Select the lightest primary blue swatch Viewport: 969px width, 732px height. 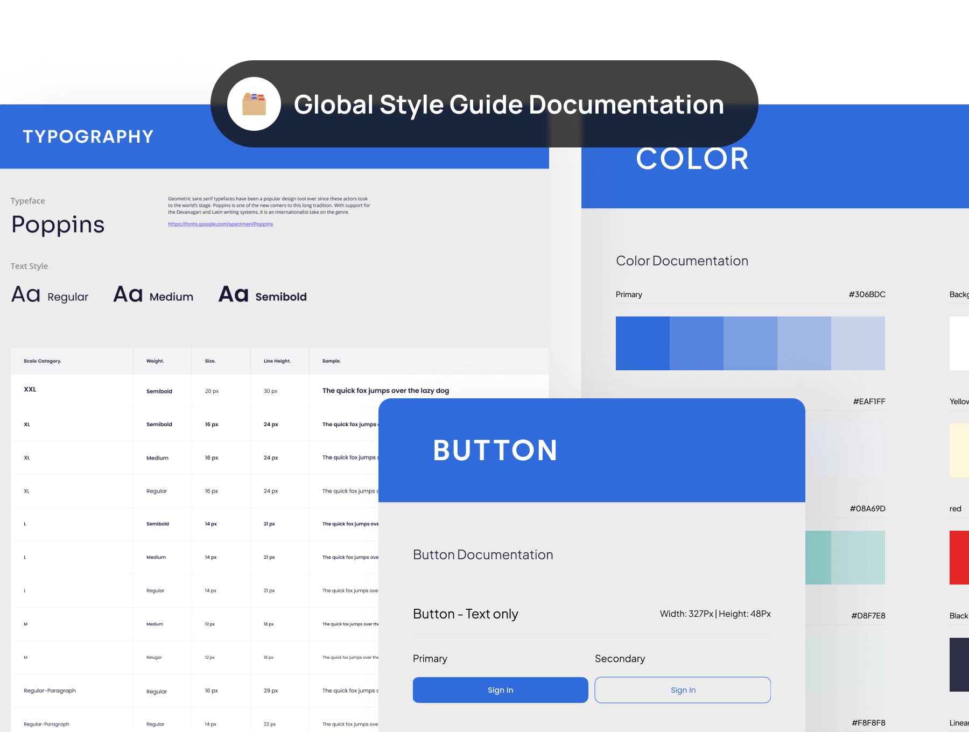[x=858, y=343]
